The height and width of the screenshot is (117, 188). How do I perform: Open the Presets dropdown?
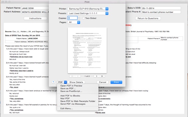pos(88,13)
